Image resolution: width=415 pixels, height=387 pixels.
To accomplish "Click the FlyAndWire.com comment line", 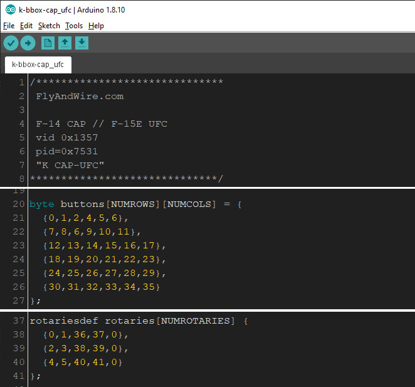I will pos(80,97).
